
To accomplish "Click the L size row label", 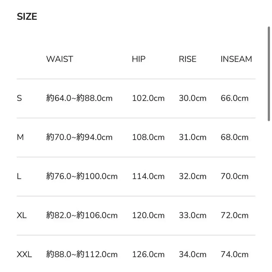I will pos(19,176).
